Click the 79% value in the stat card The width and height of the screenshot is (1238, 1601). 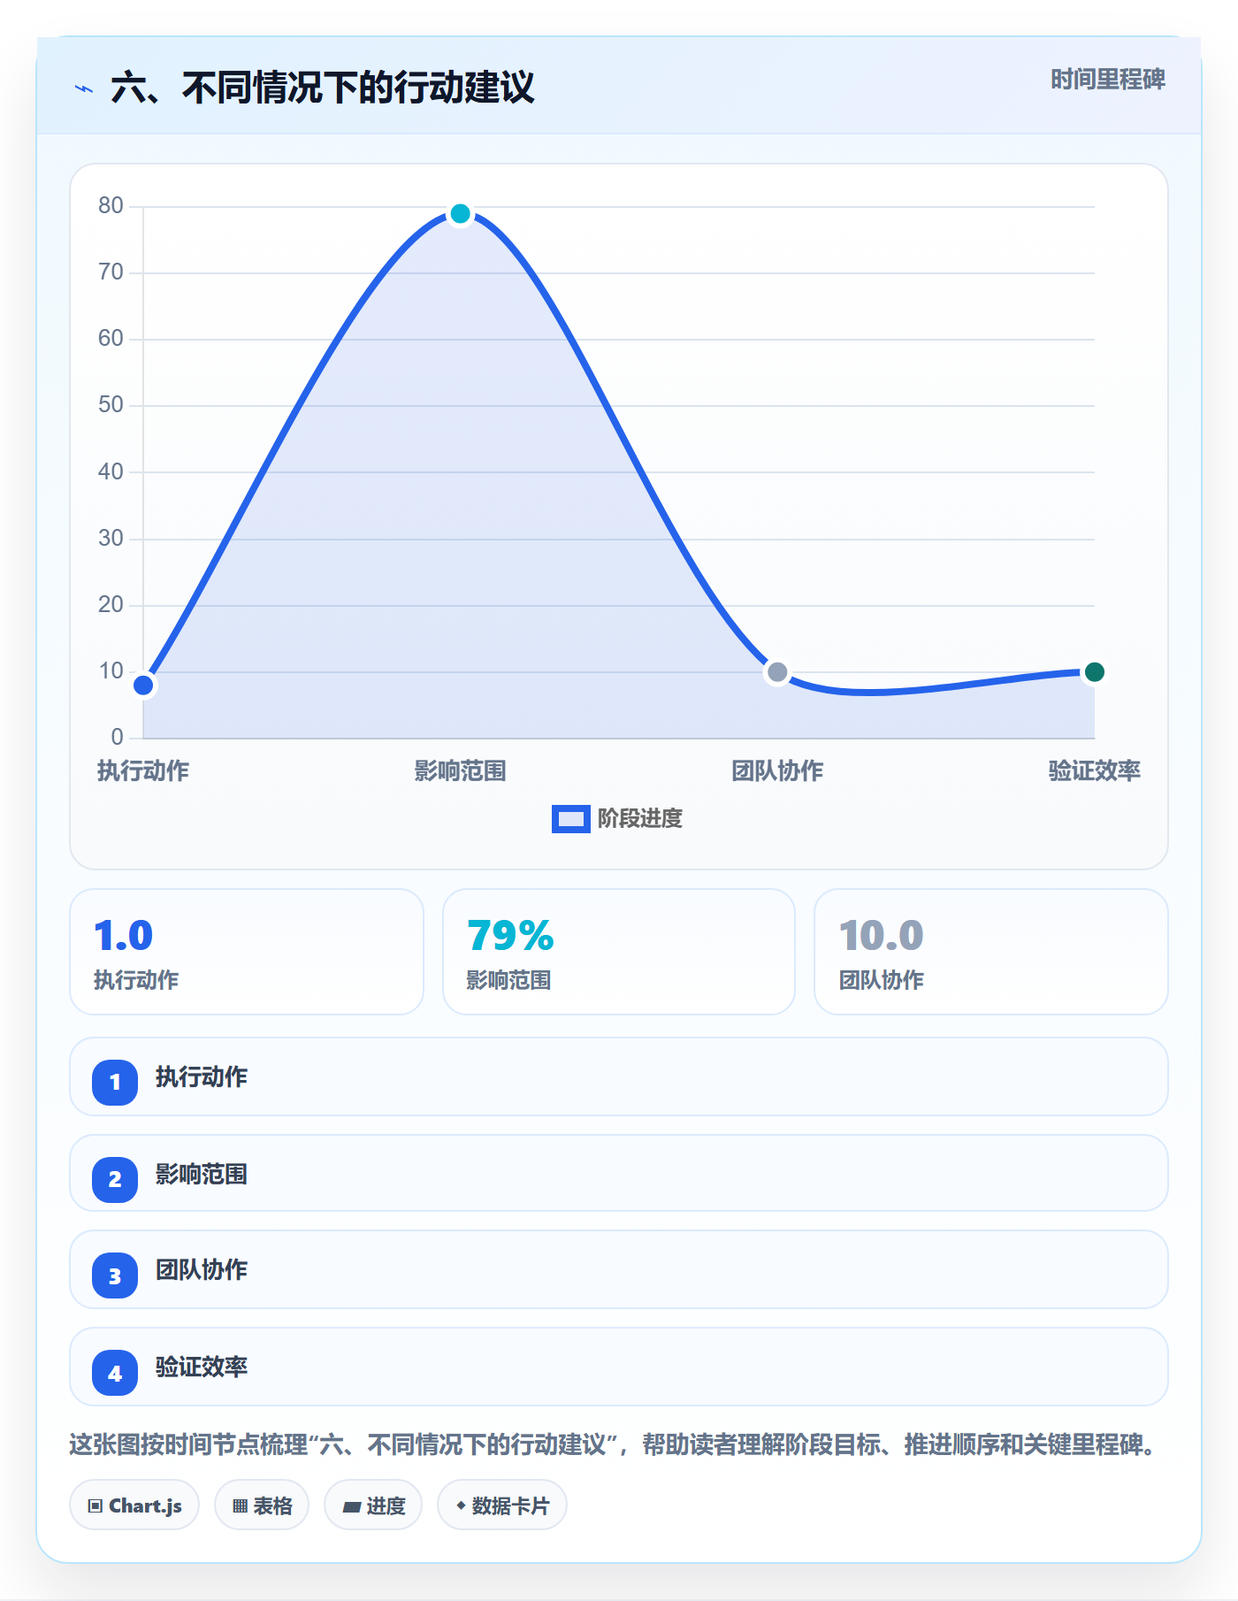pos(510,936)
